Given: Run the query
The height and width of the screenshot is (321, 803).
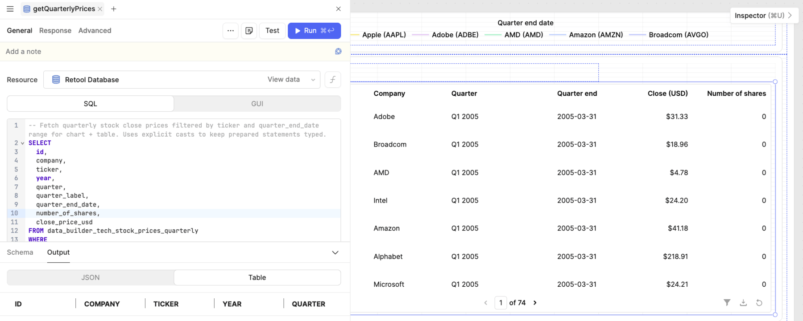Looking at the screenshot, I should pos(314,31).
